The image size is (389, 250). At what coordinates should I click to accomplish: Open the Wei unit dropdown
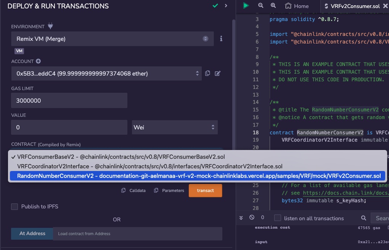[x=175, y=127]
